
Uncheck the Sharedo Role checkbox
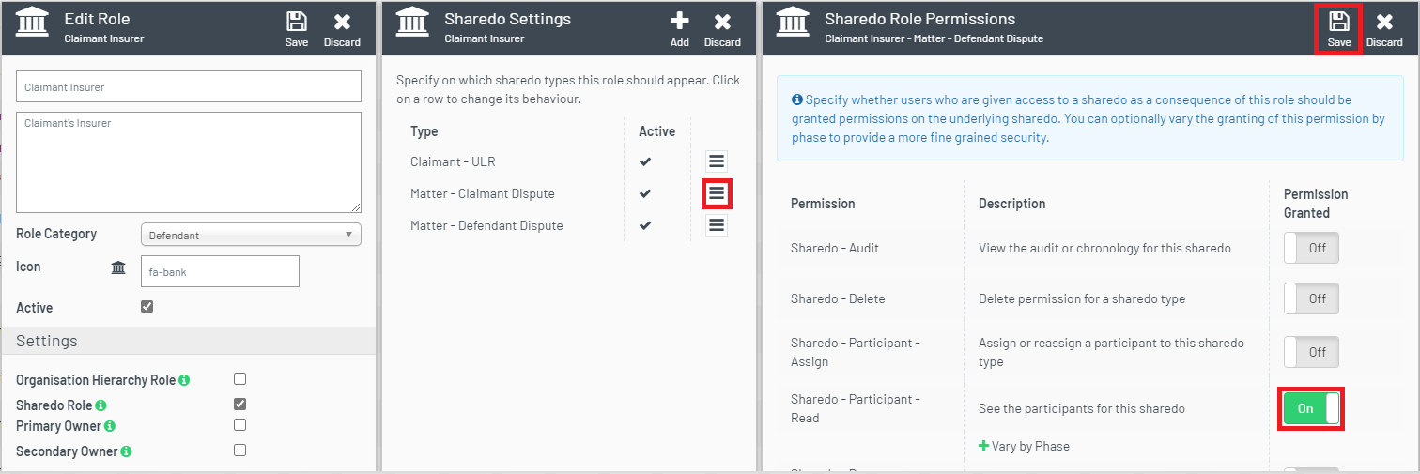pos(239,405)
